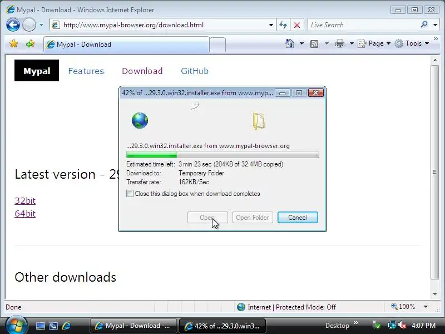Launch Internet Explorer from Quick Launch
The height and width of the screenshot is (334, 445).
point(66,326)
